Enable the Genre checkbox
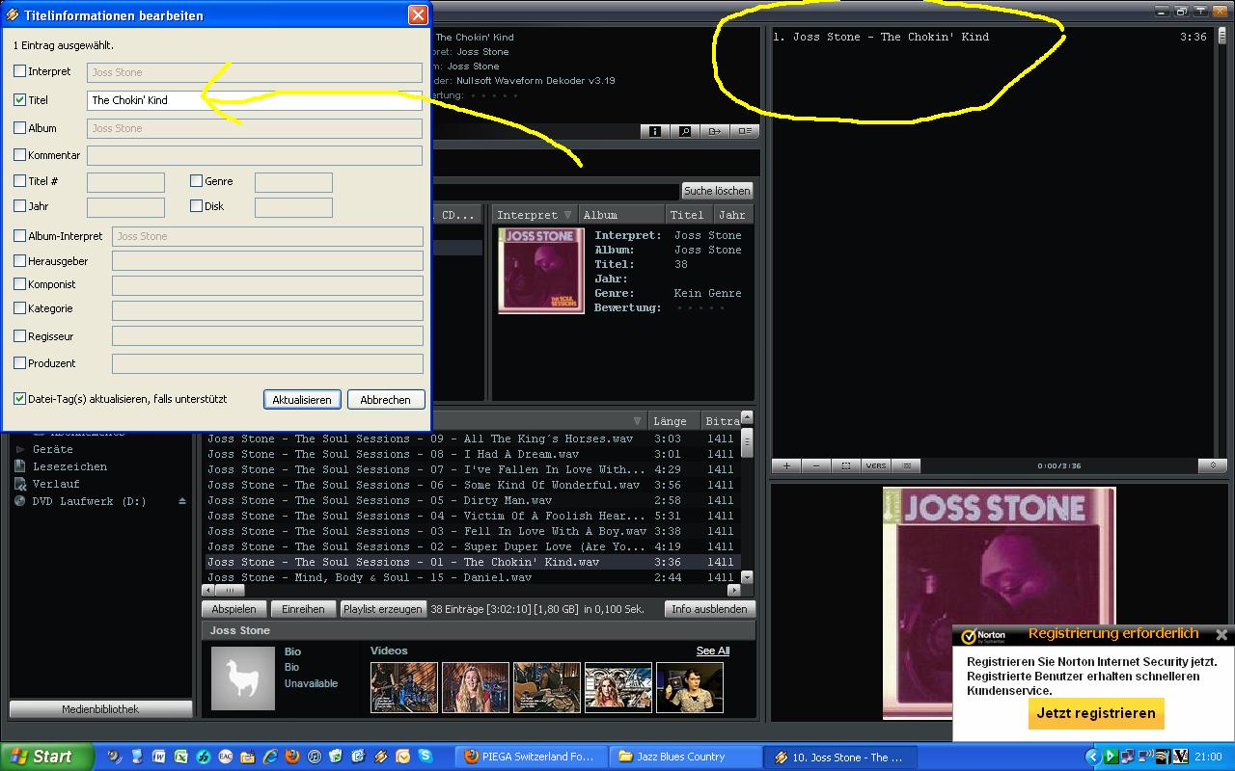The width and height of the screenshot is (1235, 771). pyautogui.click(x=197, y=180)
